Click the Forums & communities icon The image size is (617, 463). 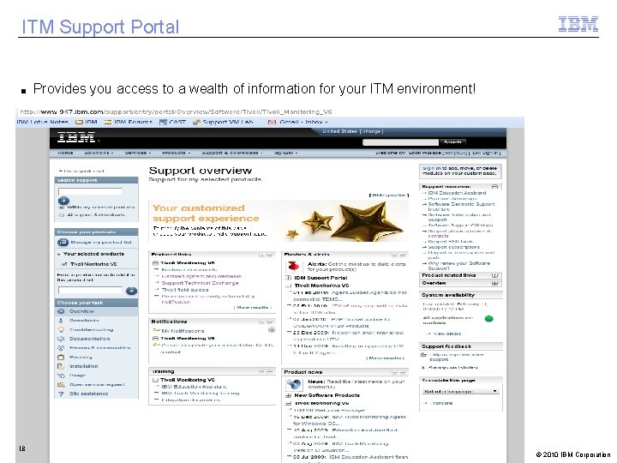[61, 348]
